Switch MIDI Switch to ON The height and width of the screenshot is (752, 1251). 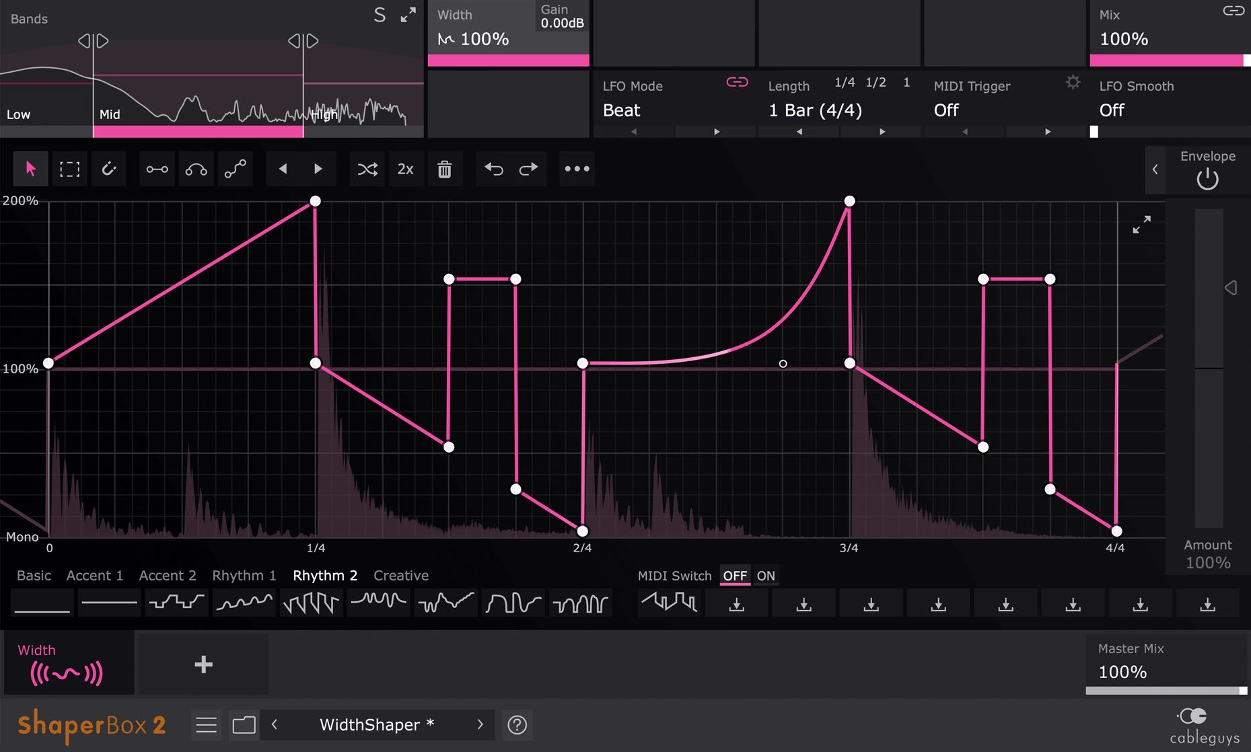[x=765, y=576]
